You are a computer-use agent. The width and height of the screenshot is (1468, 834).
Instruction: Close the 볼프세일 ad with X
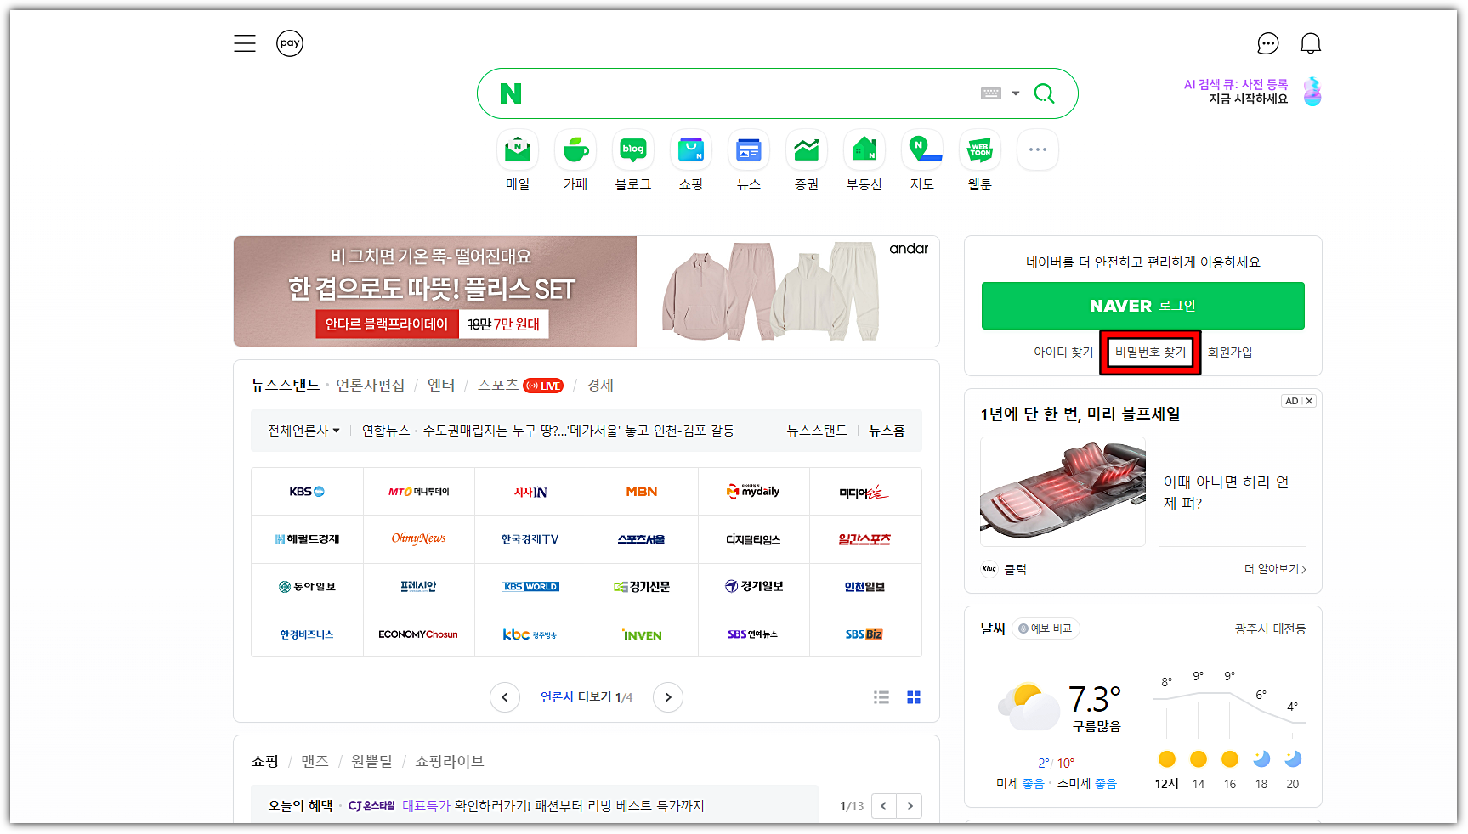pos(1309,401)
